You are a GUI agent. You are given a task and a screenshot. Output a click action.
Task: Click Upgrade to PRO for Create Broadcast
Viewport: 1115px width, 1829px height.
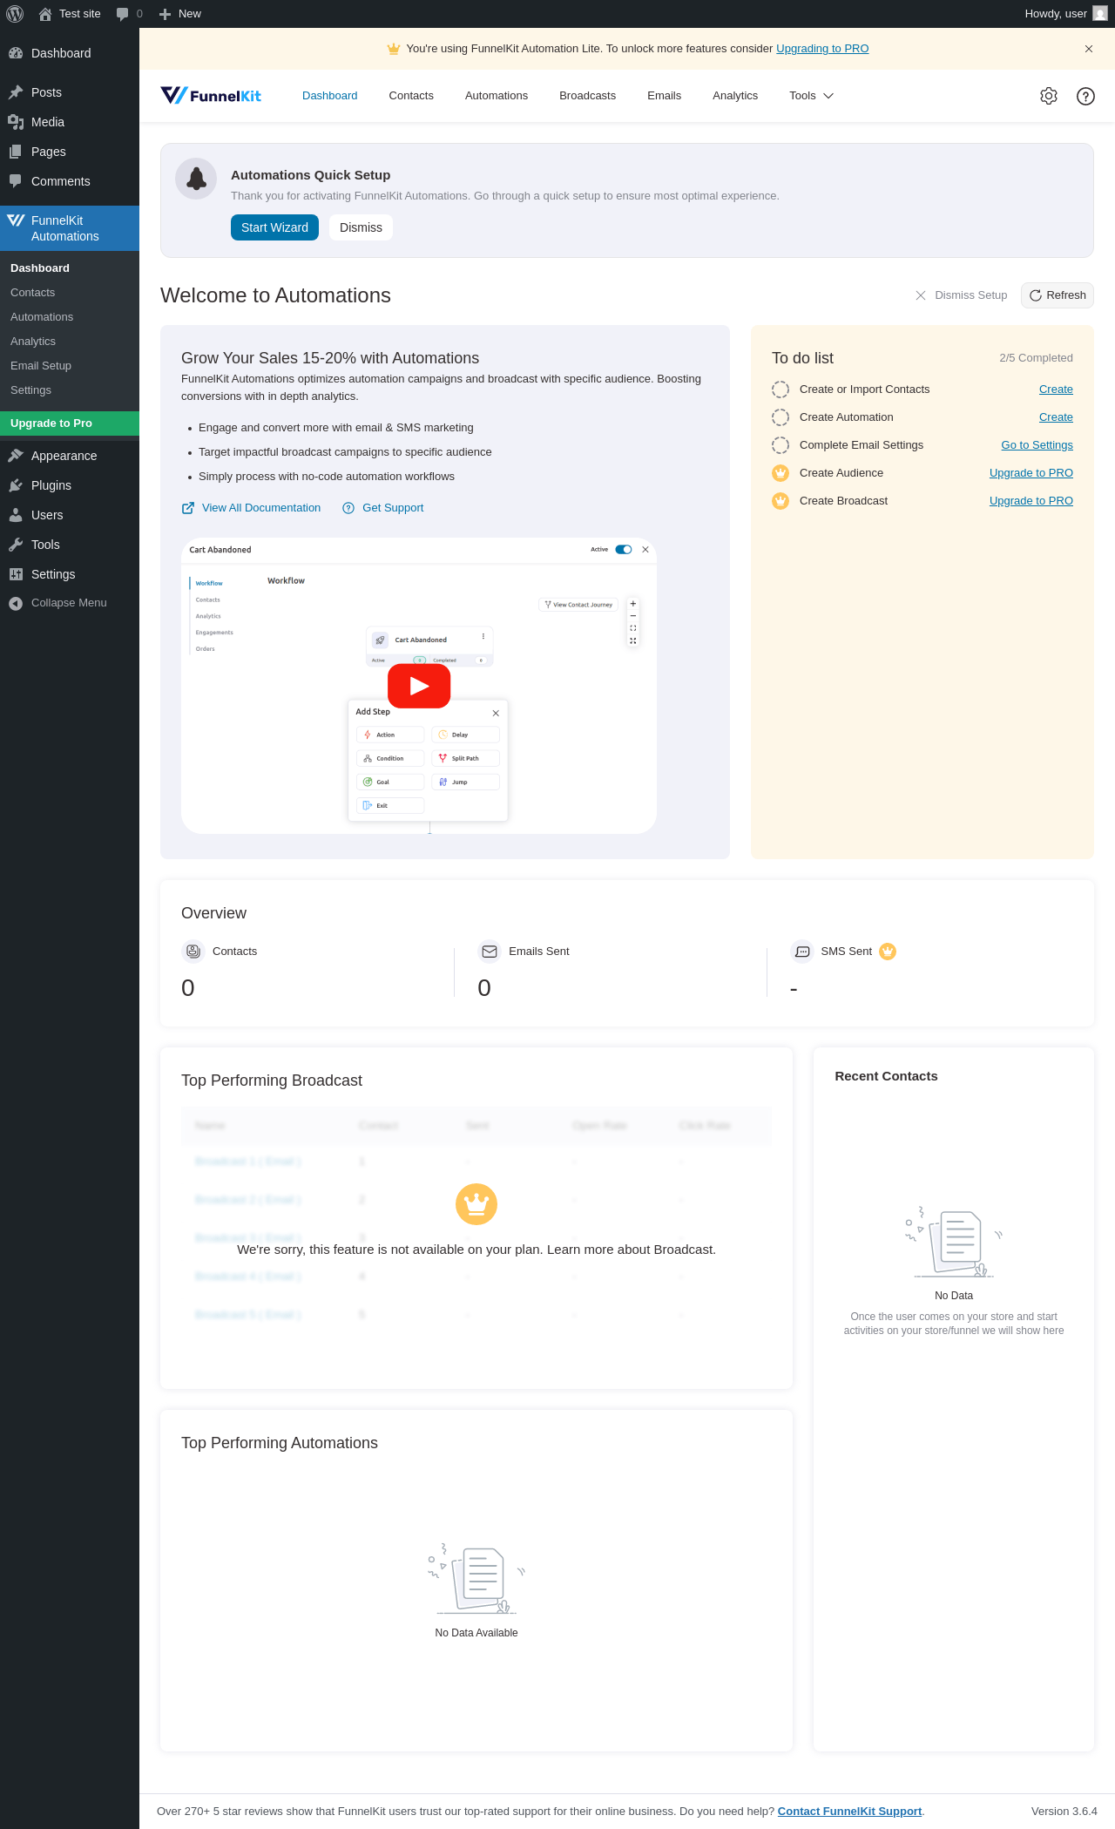click(1031, 501)
